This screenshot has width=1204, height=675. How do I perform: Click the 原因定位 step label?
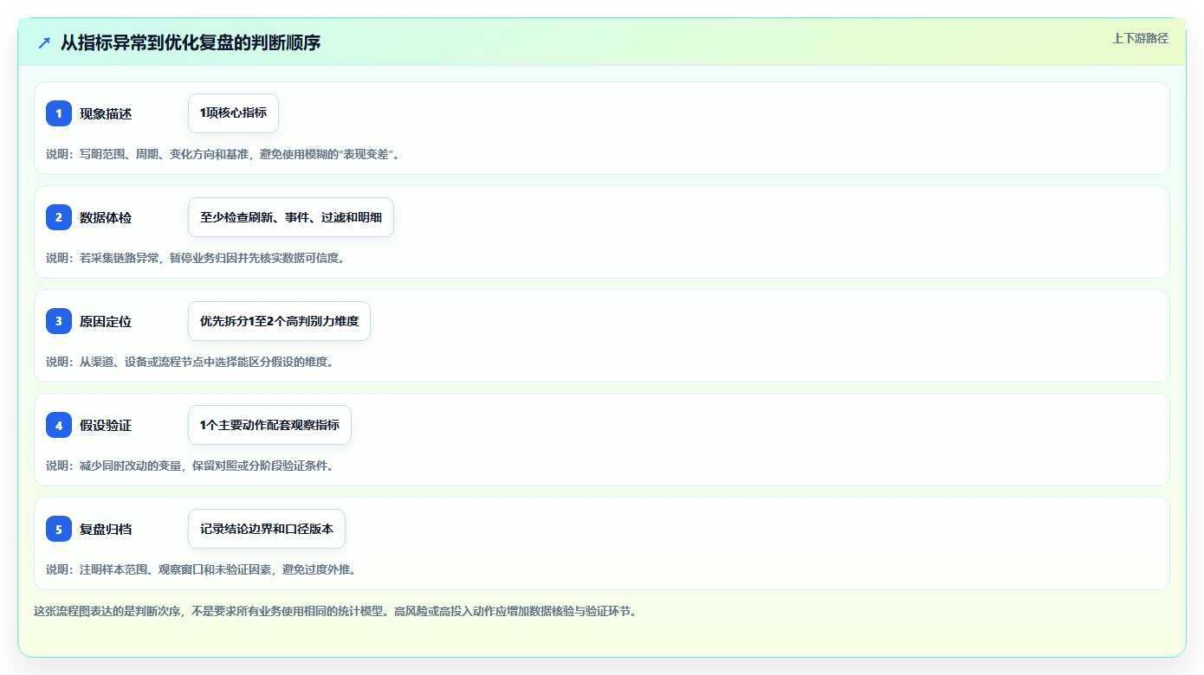coord(106,321)
